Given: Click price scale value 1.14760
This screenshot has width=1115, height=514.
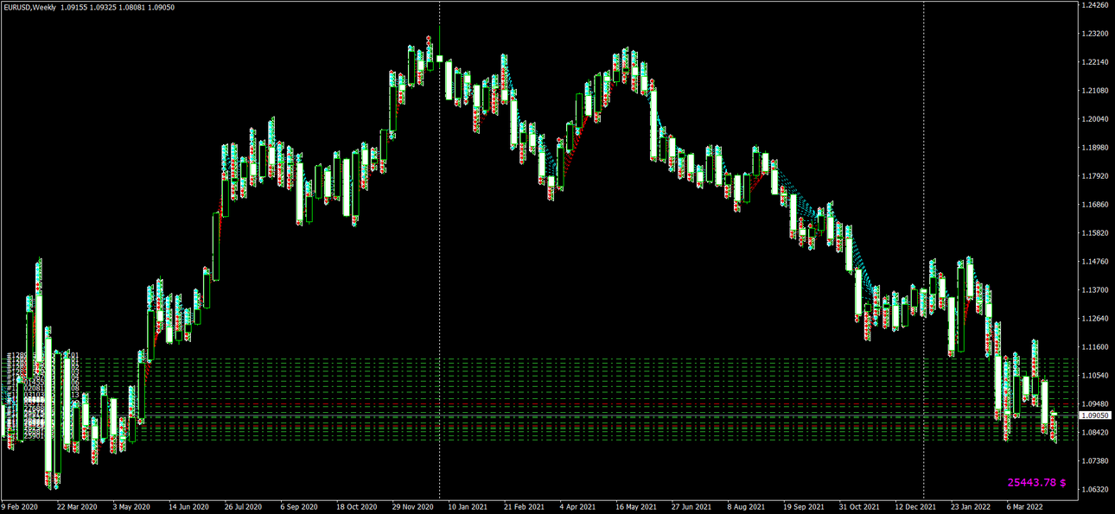Looking at the screenshot, I should (x=1093, y=262).
